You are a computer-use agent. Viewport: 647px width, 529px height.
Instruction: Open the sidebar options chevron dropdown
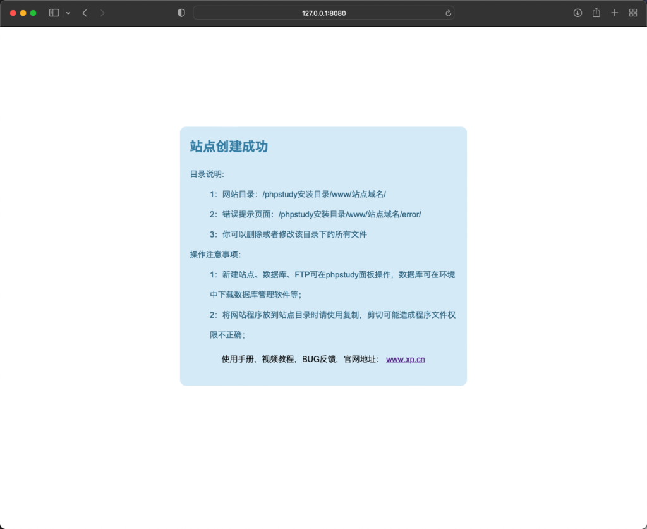pyautogui.click(x=68, y=13)
